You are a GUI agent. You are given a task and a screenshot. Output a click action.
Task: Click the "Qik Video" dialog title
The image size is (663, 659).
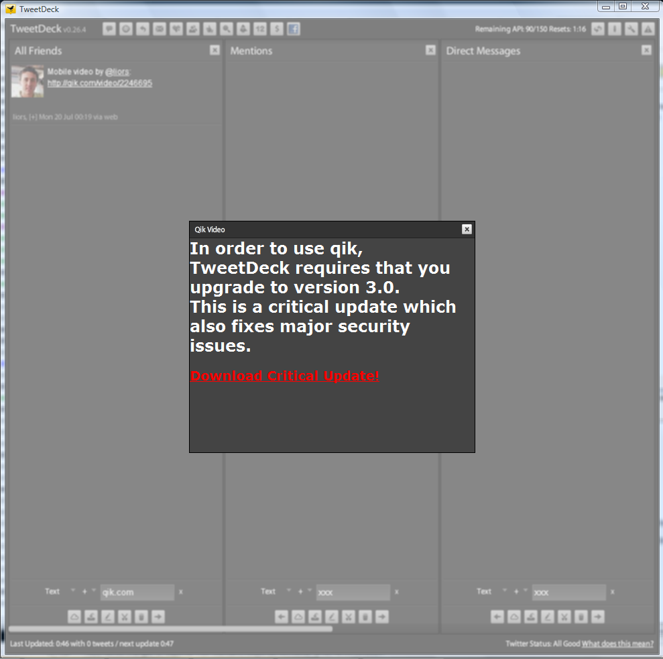(210, 230)
